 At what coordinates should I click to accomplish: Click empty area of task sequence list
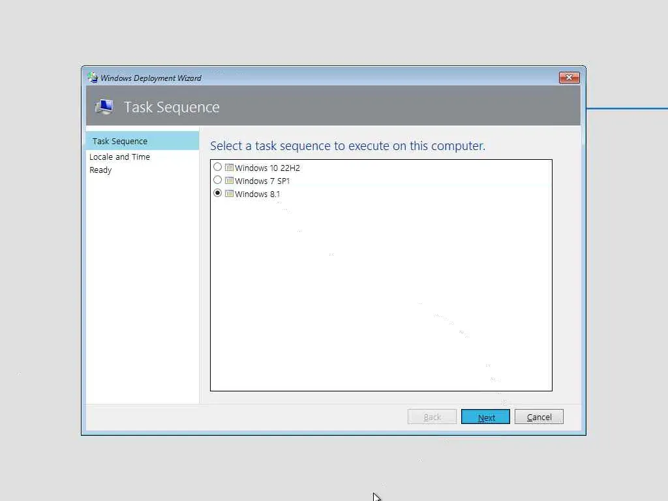point(381,294)
